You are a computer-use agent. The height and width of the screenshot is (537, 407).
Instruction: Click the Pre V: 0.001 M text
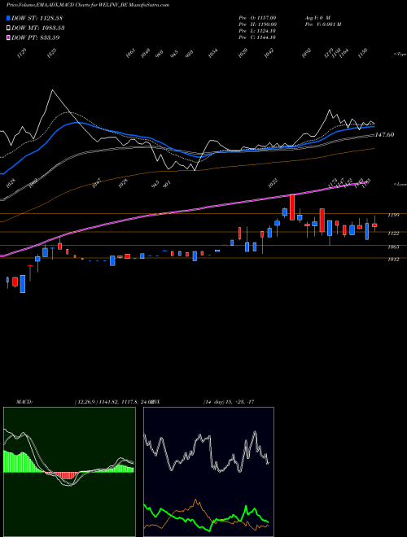click(322, 24)
